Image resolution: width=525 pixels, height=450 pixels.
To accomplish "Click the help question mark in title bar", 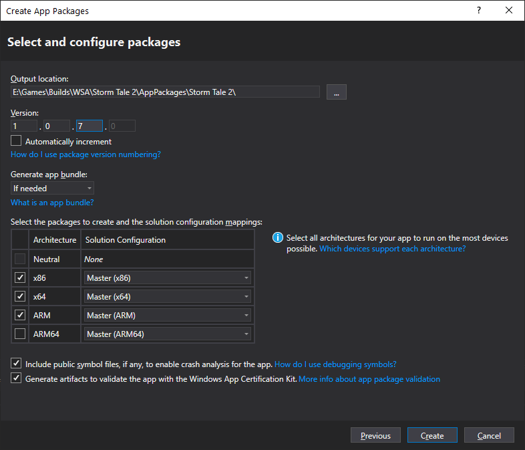I will [479, 11].
